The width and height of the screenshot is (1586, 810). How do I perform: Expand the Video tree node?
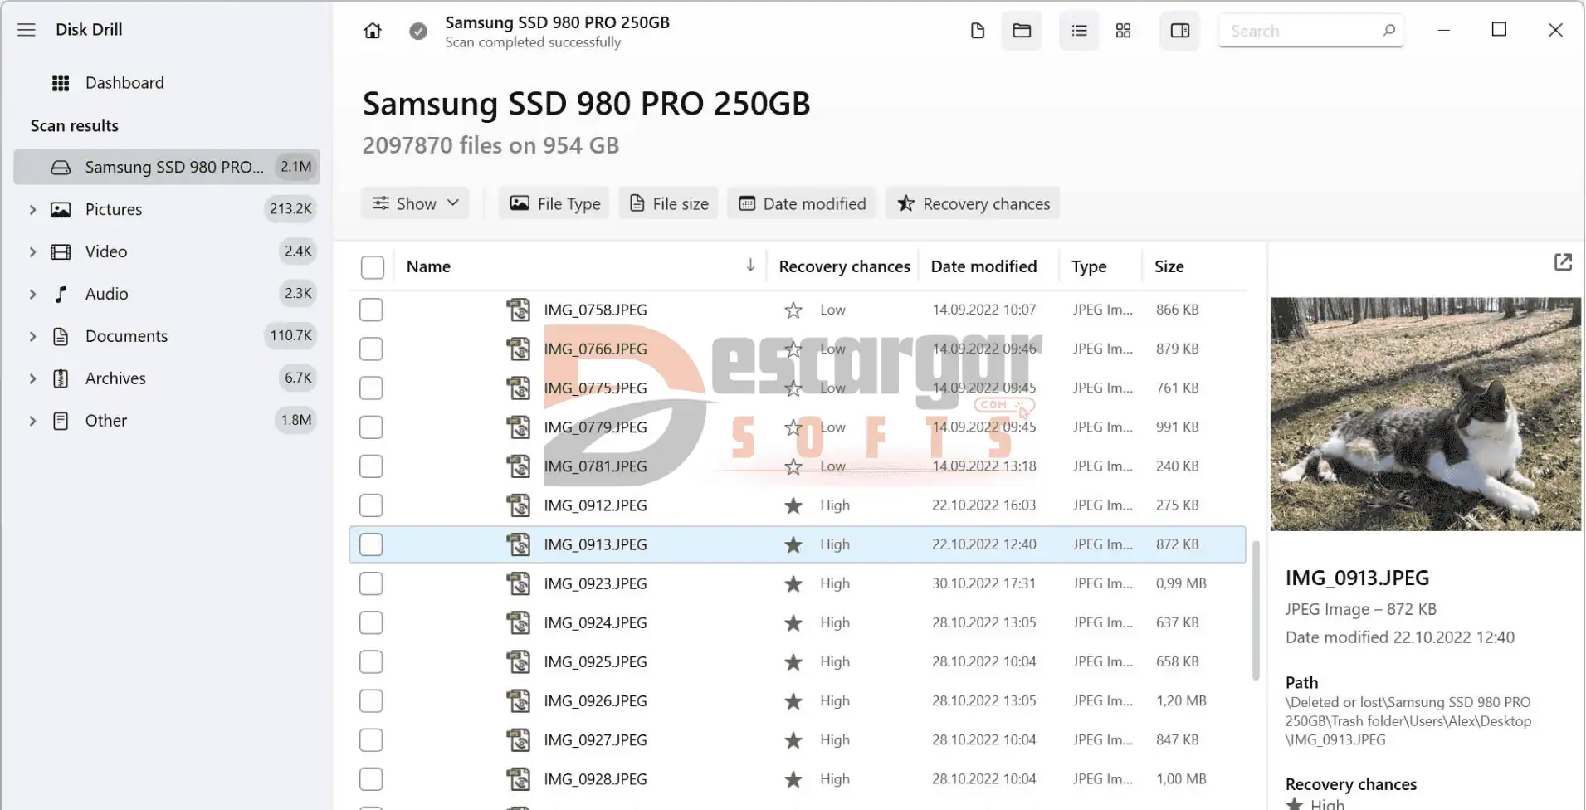(32, 251)
